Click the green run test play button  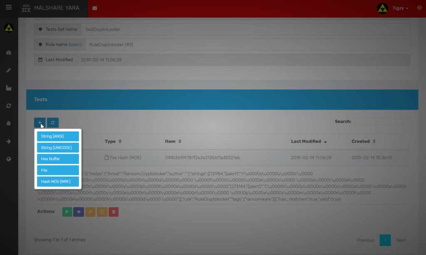pyautogui.click(x=67, y=212)
